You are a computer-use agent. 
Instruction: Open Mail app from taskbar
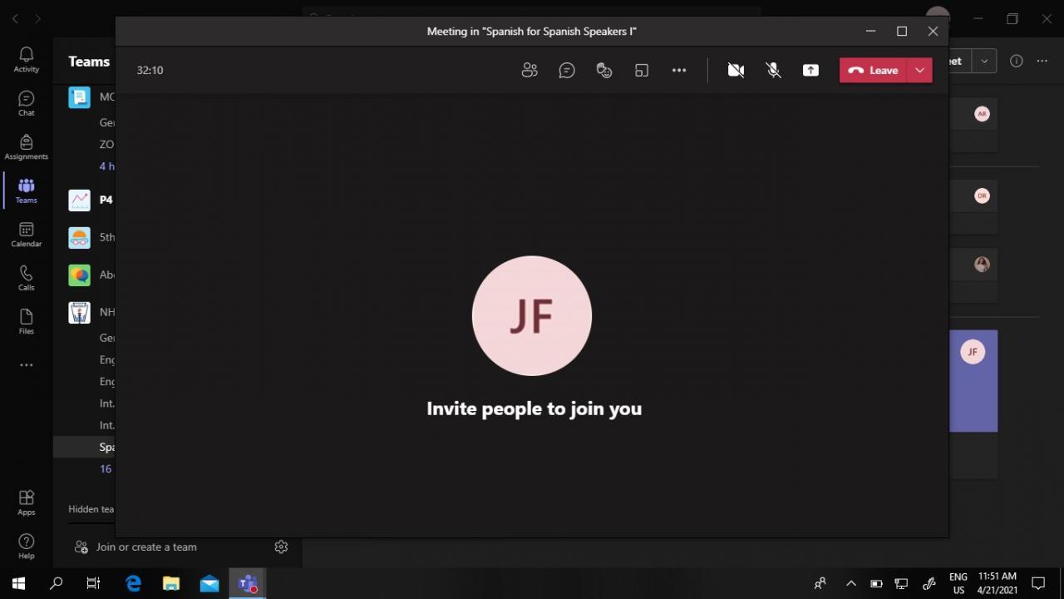[x=209, y=583]
